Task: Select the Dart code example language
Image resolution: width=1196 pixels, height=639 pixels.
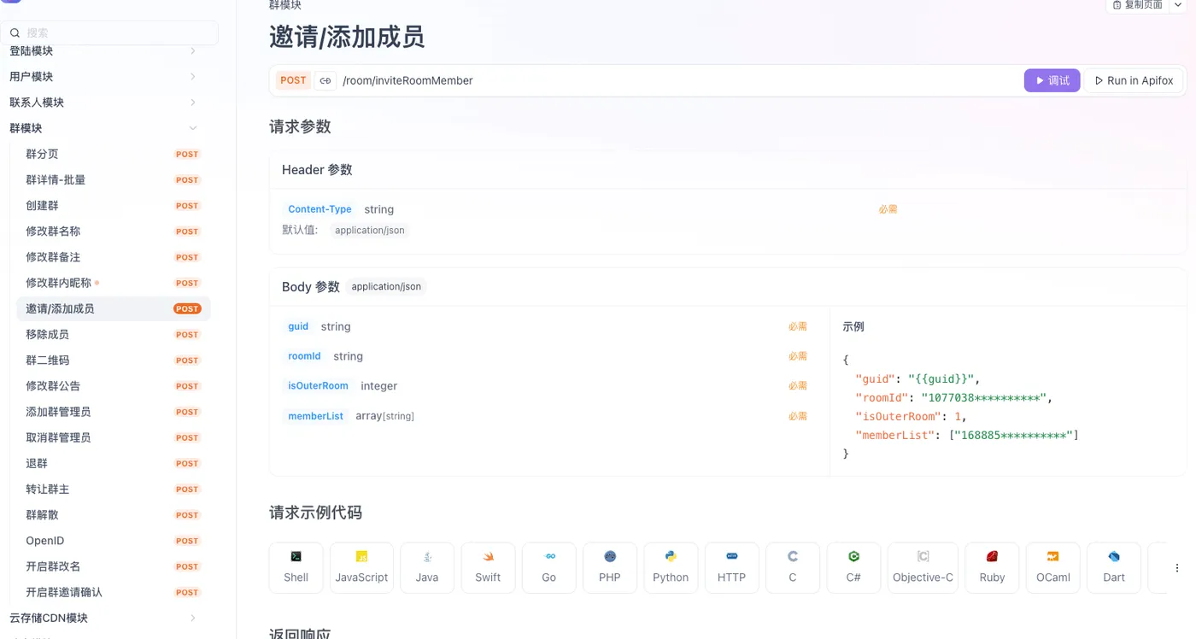Action: [x=1113, y=567]
